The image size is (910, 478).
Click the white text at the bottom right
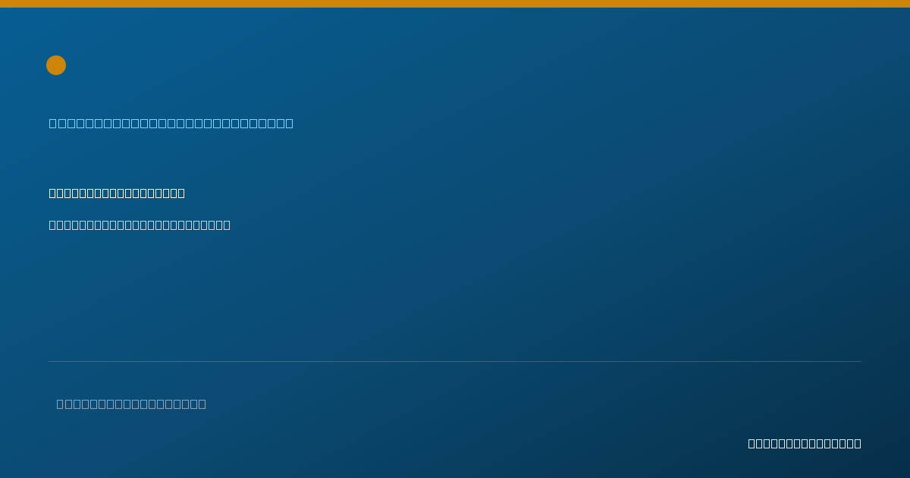coord(805,443)
